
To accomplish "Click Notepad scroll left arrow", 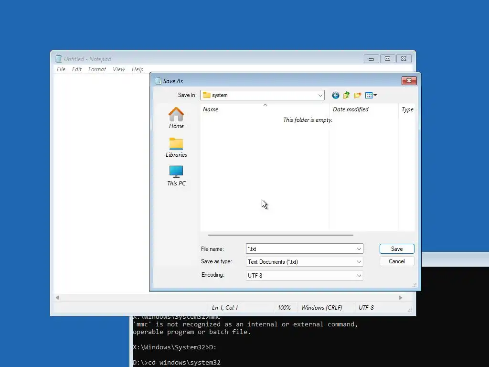I will 57,298.
